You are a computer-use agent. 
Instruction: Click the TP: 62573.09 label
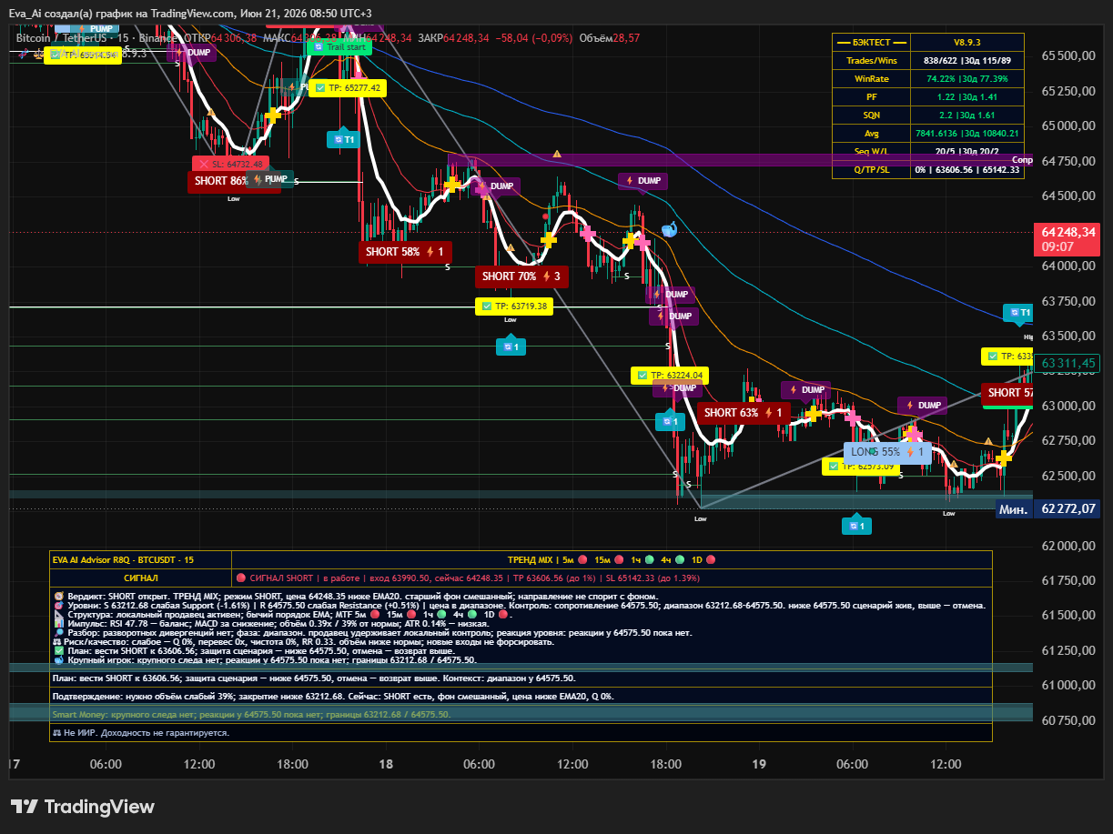click(x=860, y=467)
